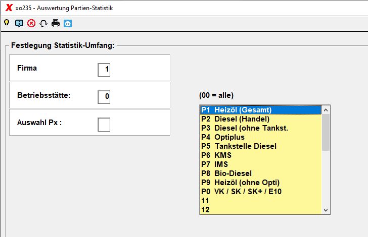Click the list scrollbar down arrow
Screen dimensions: 368x237
point(326,210)
